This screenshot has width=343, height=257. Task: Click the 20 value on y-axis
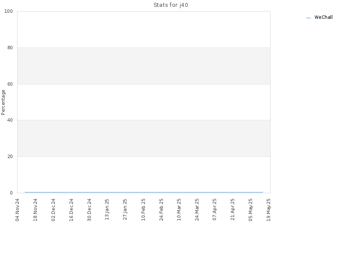[x=10, y=156]
